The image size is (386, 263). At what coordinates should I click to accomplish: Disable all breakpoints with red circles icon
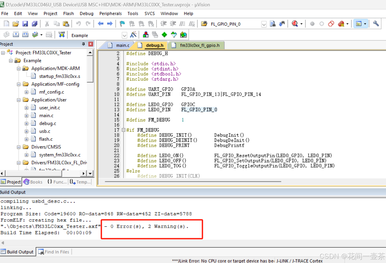pos(331,24)
